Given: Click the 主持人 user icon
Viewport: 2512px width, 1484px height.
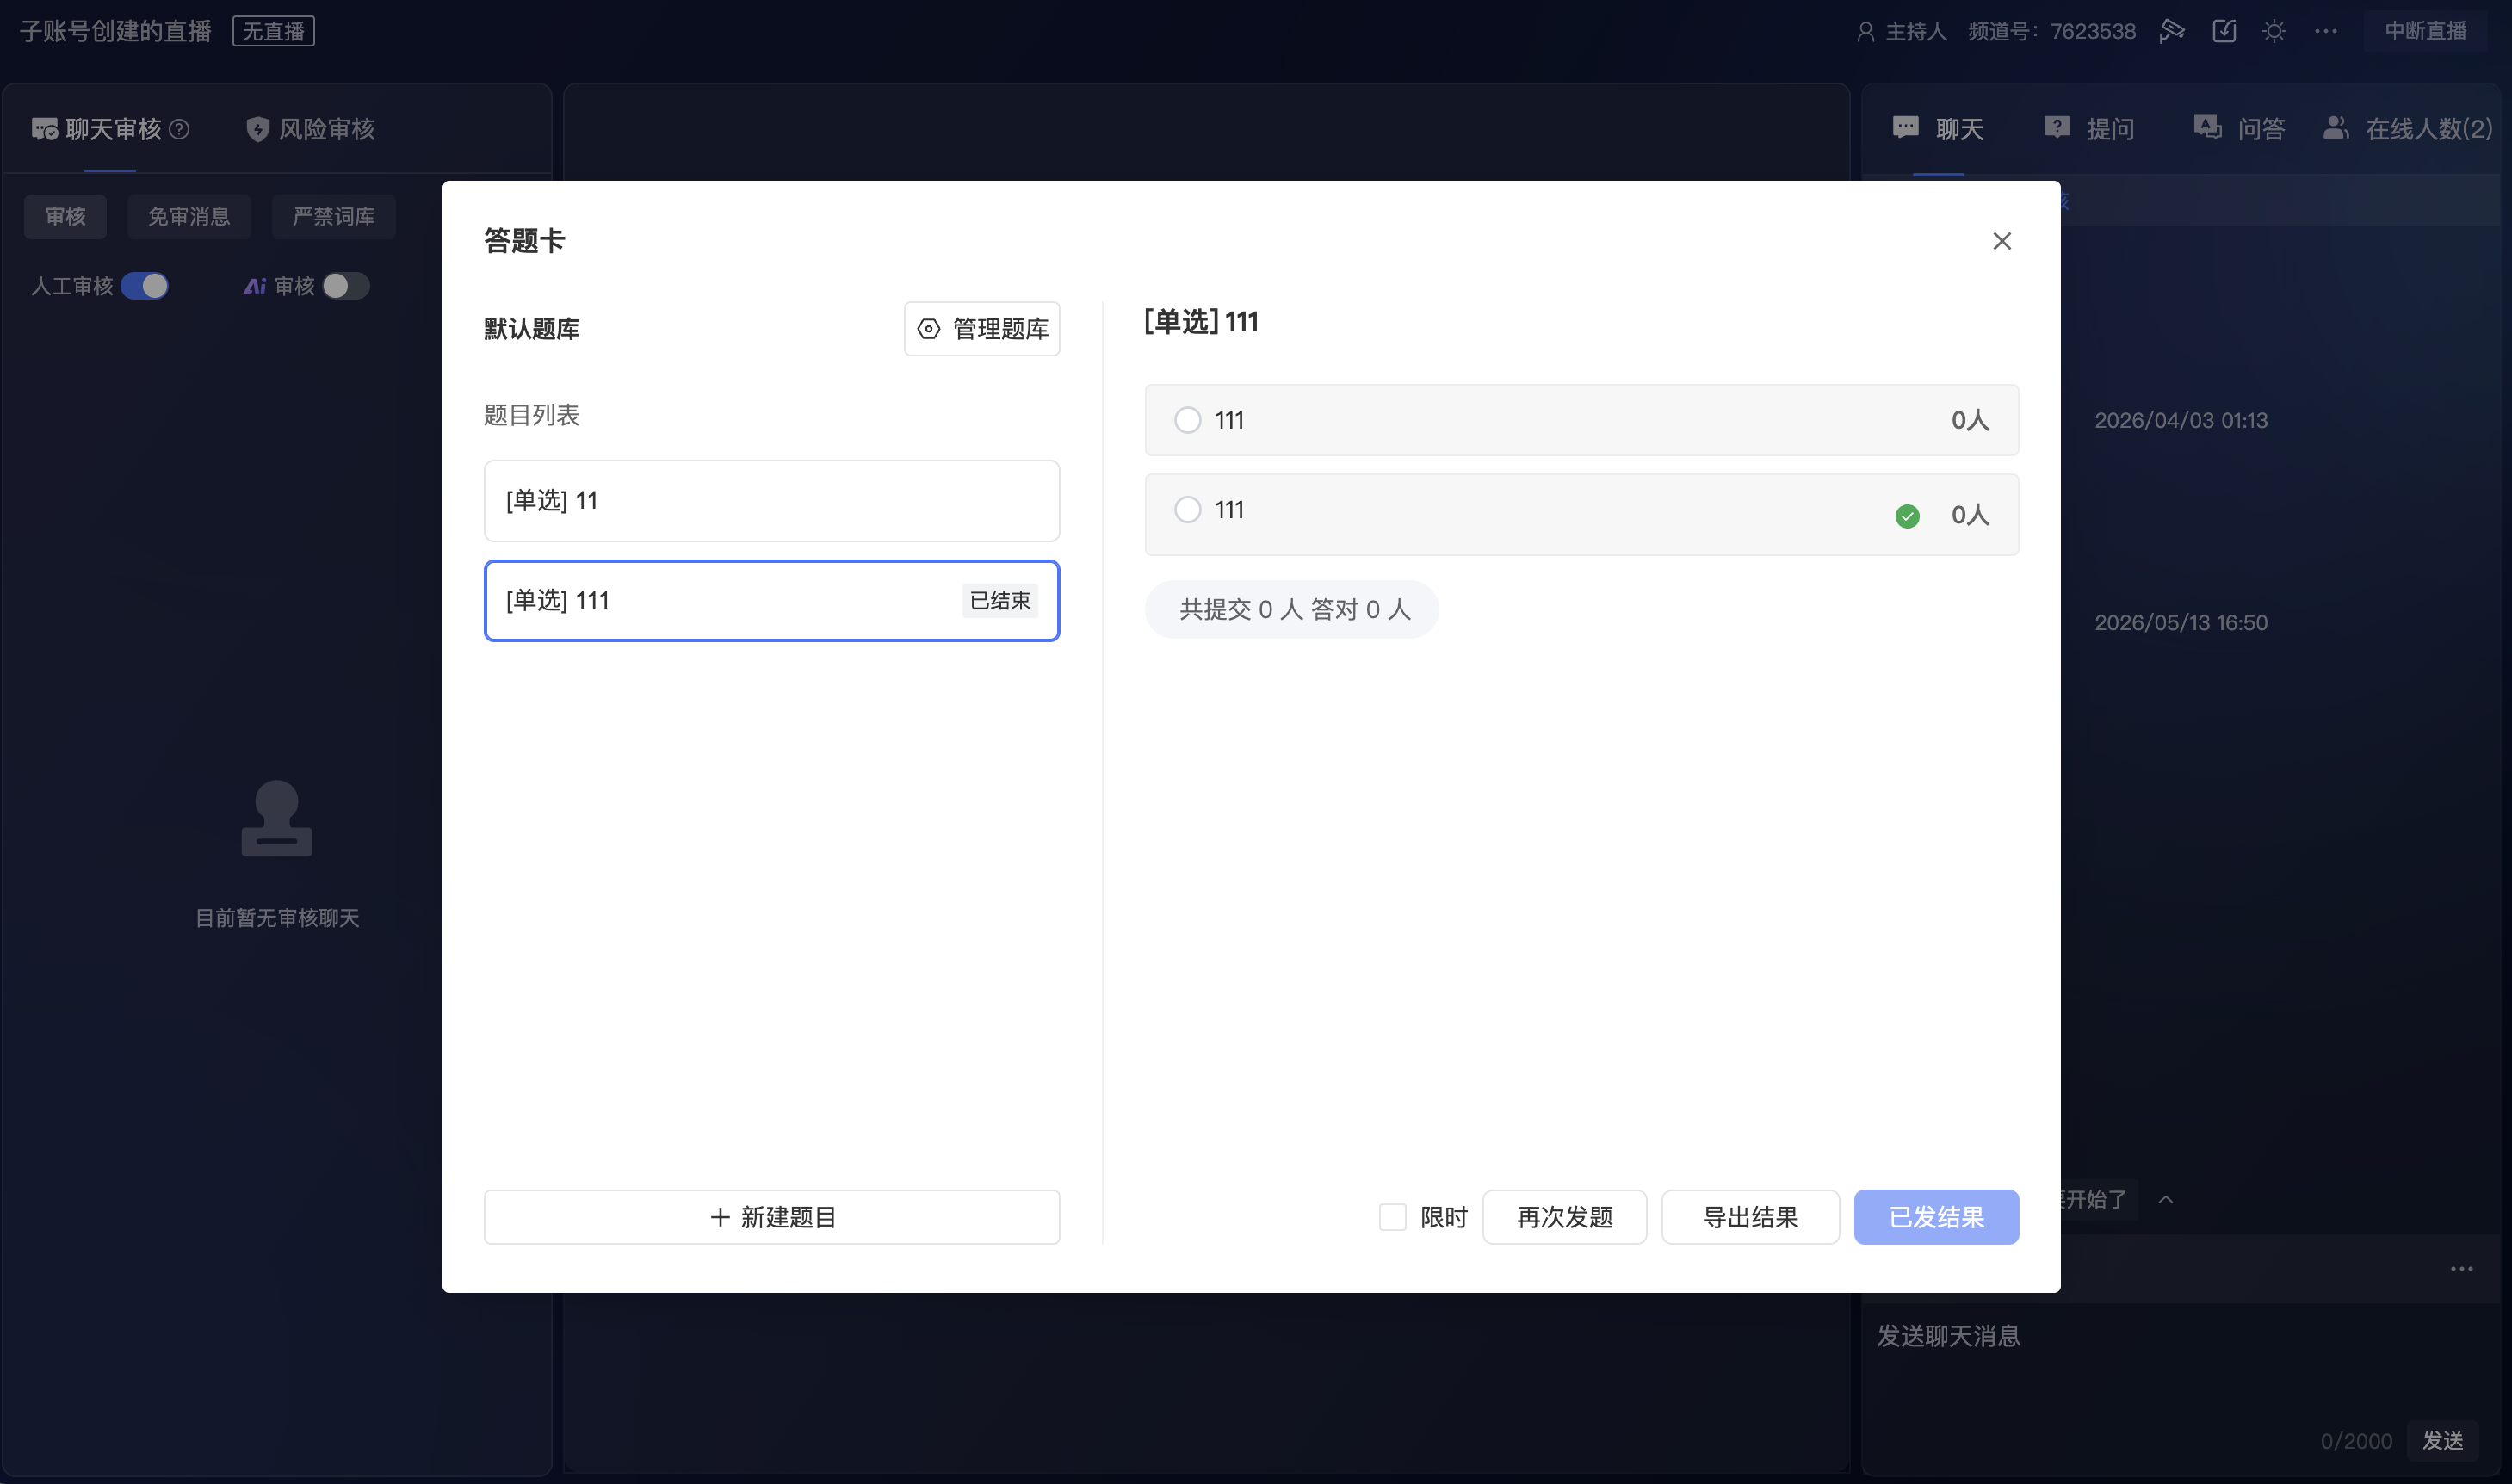Looking at the screenshot, I should click(1865, 31).
